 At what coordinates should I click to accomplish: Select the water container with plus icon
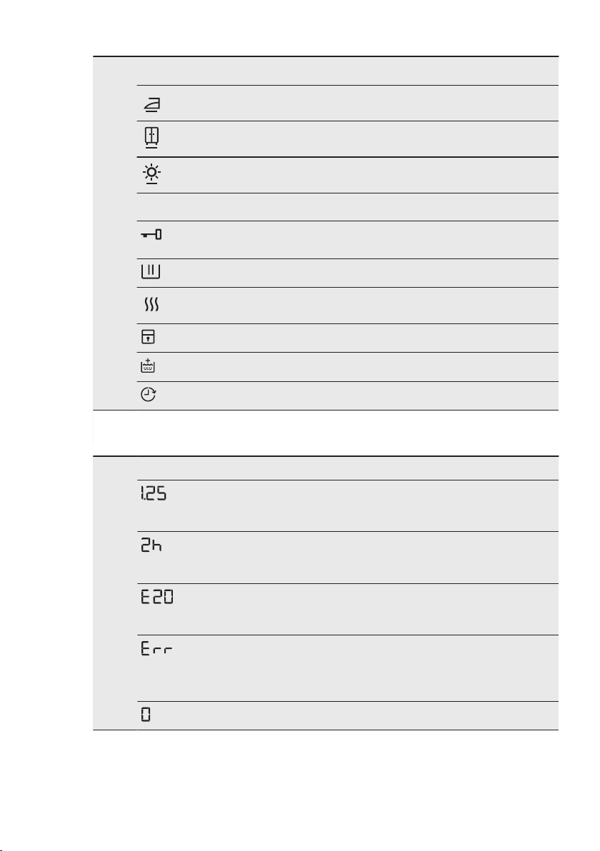click(x=148, y=366)
